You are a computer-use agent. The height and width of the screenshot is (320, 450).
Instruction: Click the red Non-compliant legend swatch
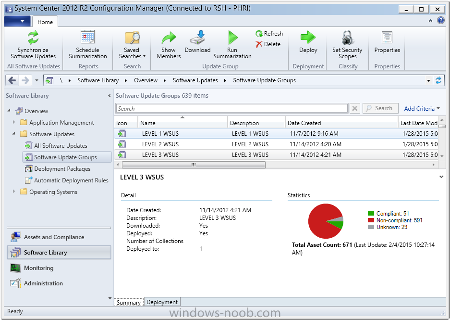click(371, 220)
